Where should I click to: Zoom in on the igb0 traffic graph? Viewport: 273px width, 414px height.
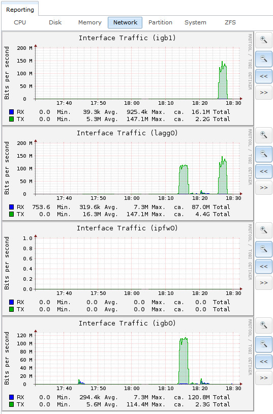click(263, 326)
